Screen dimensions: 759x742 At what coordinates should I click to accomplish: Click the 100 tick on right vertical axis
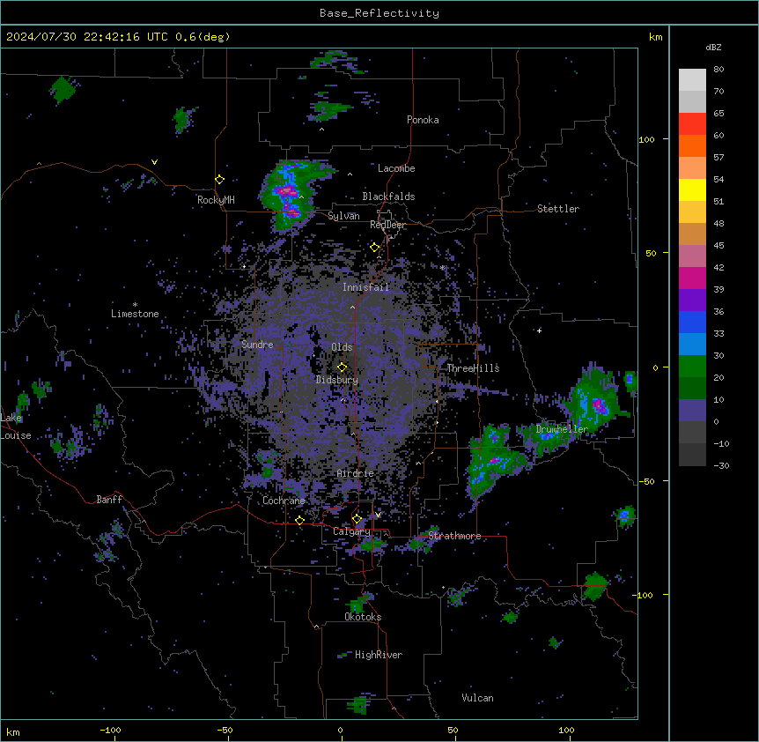pyautogui.click(x=646, y=139)
